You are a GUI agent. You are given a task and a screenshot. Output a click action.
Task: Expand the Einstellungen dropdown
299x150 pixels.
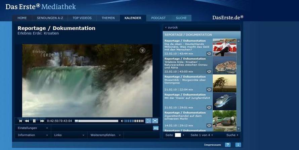(33, 128)
